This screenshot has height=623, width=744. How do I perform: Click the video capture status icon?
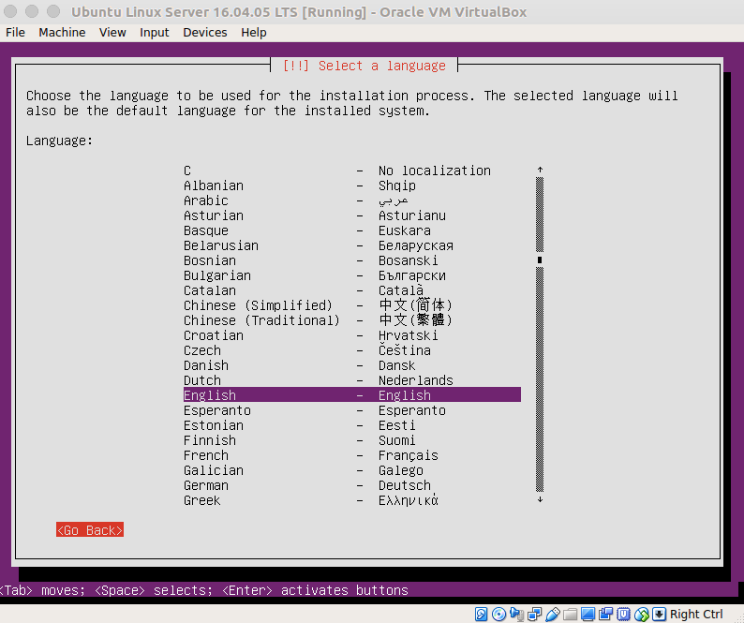(605, 614)
